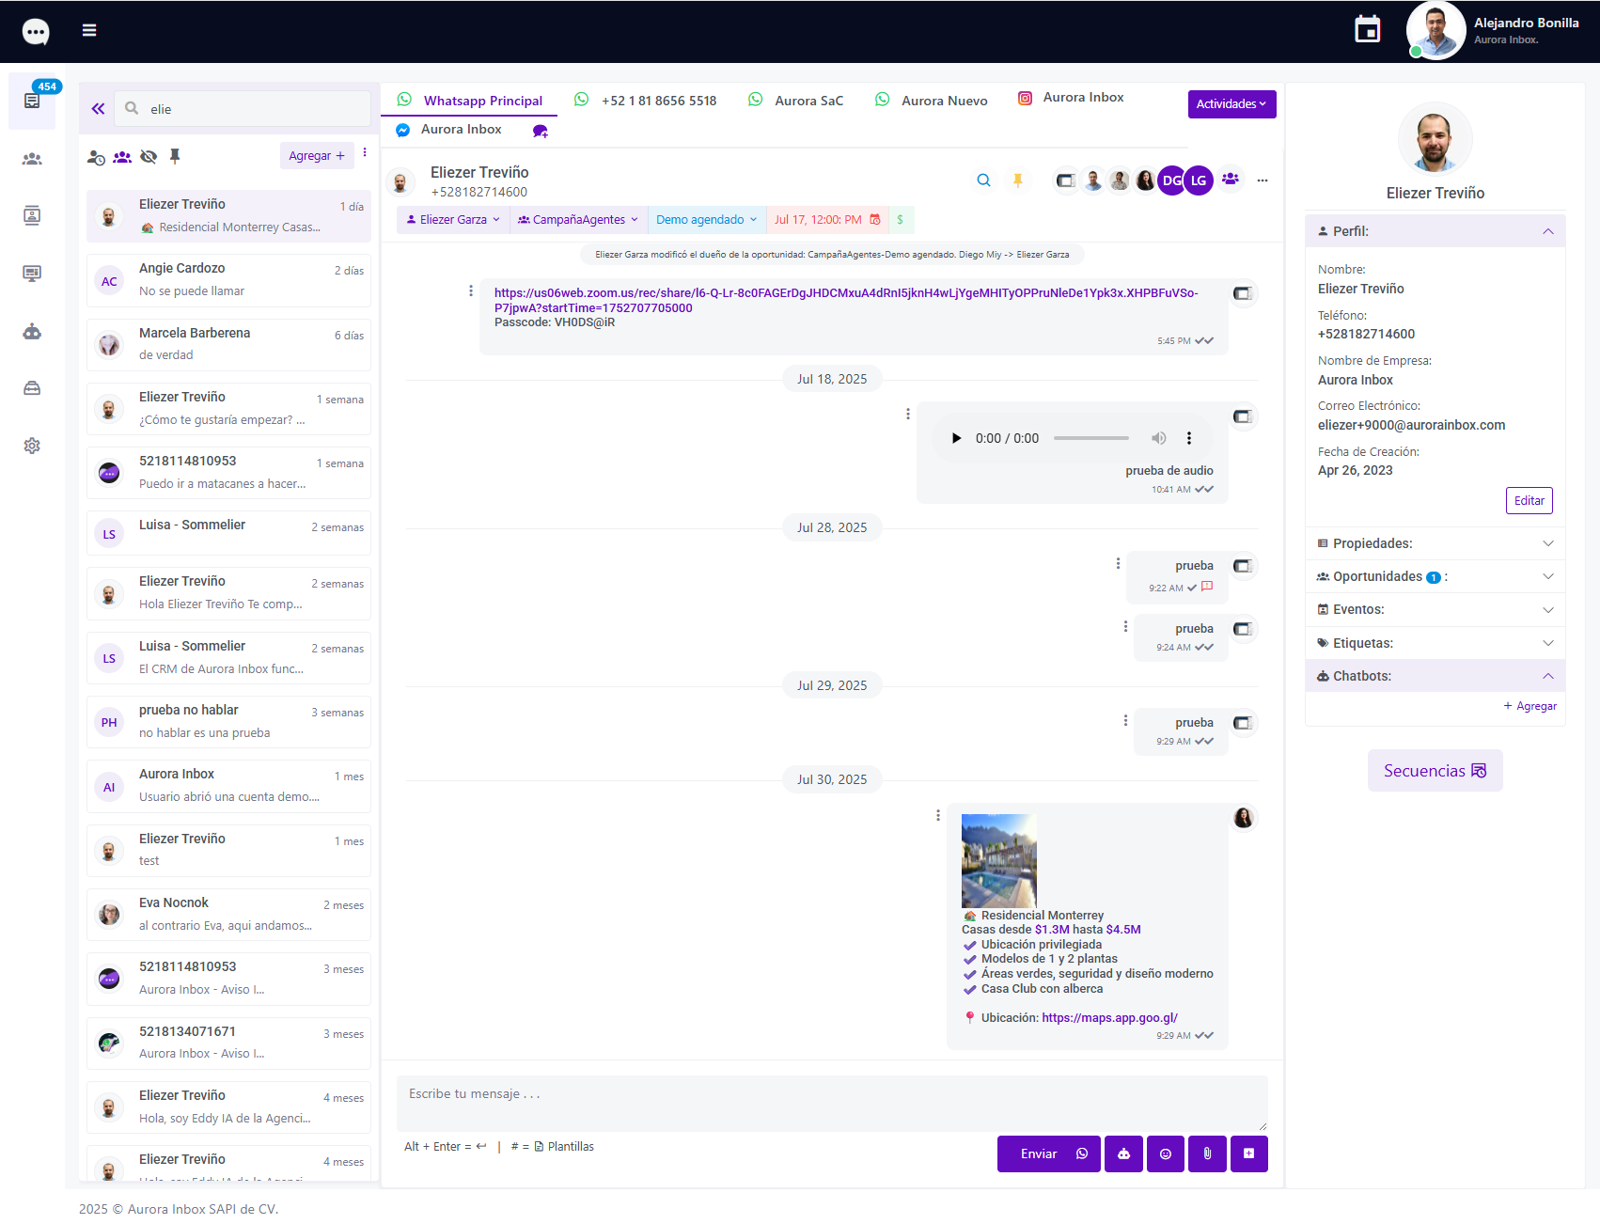Open Eva Nocnok conversation
Screen dimensions: 1600x1224
pyautogui.click(x=228, y=914)
